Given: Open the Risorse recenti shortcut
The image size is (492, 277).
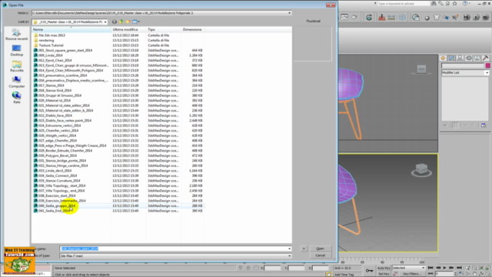Looking at the screenshot, I should 17,34.
